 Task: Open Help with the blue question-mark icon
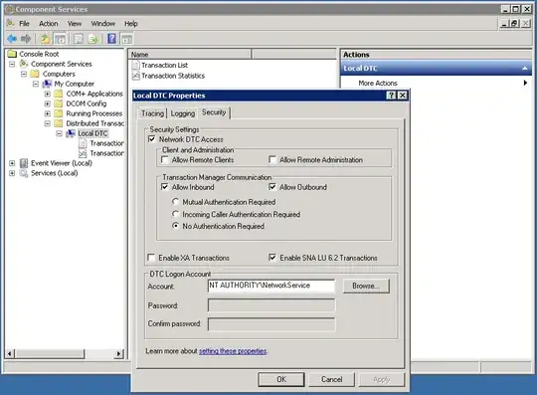[x=111, y=39]
